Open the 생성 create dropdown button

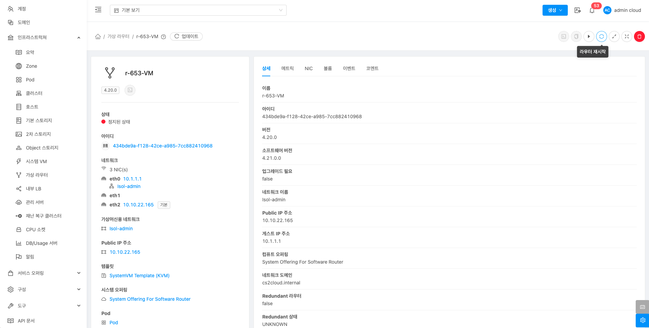coord(555,10)
